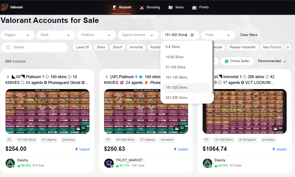This screenshot has width=295, height=177.
Task: Open the Boosting tab
Action: click(x=150, y=7)
